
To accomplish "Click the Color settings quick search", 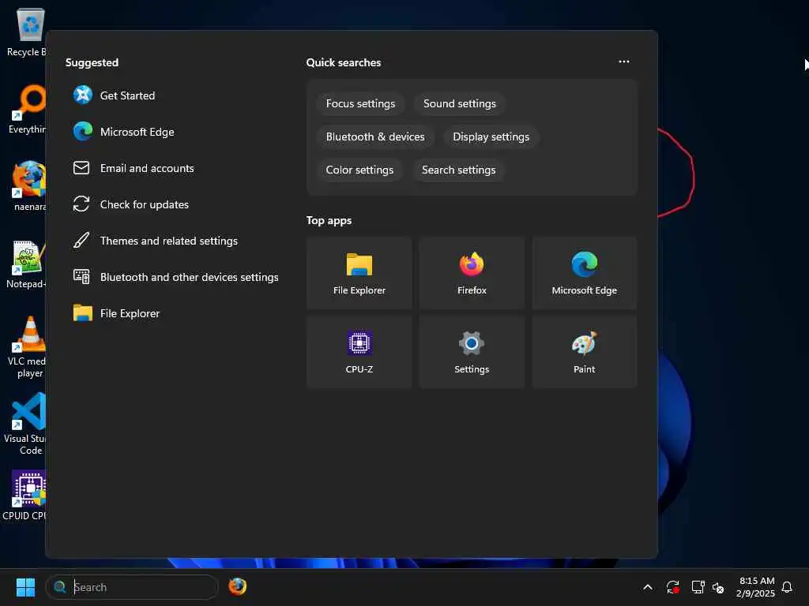I will click(x=359, y=170).
